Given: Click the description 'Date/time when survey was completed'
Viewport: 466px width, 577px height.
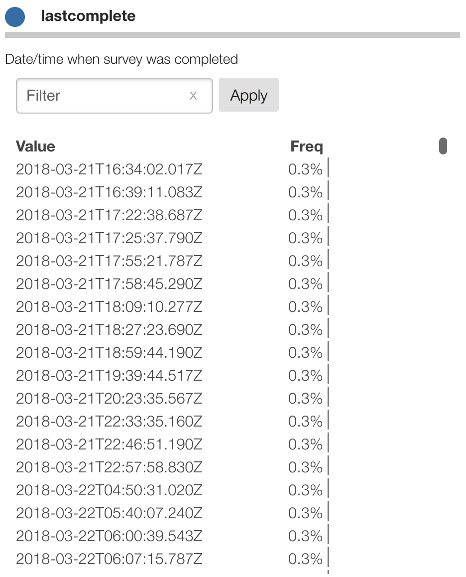Looking at the screenshot, I should 121,59.
